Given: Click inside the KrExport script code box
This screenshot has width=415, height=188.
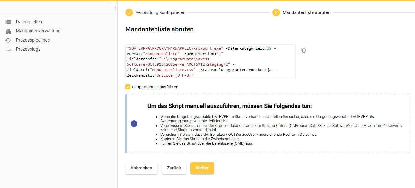Looking at the screenshot, I should pyautogui.click(x=210, y=62).
